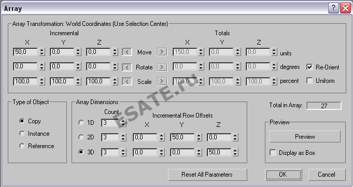Click the Incremental Scale X spinner
This screenshot has width=353, height=187.
pos(41,81)
